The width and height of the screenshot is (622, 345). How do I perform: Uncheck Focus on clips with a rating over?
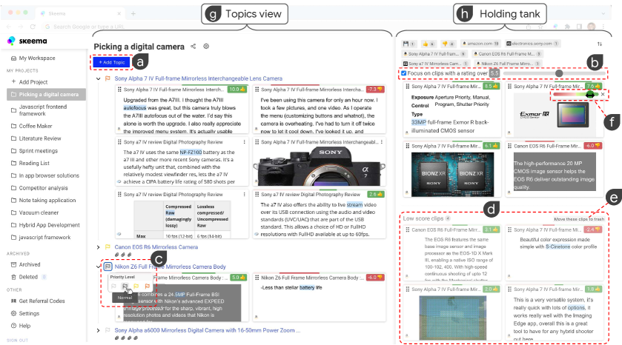(403, 73)
